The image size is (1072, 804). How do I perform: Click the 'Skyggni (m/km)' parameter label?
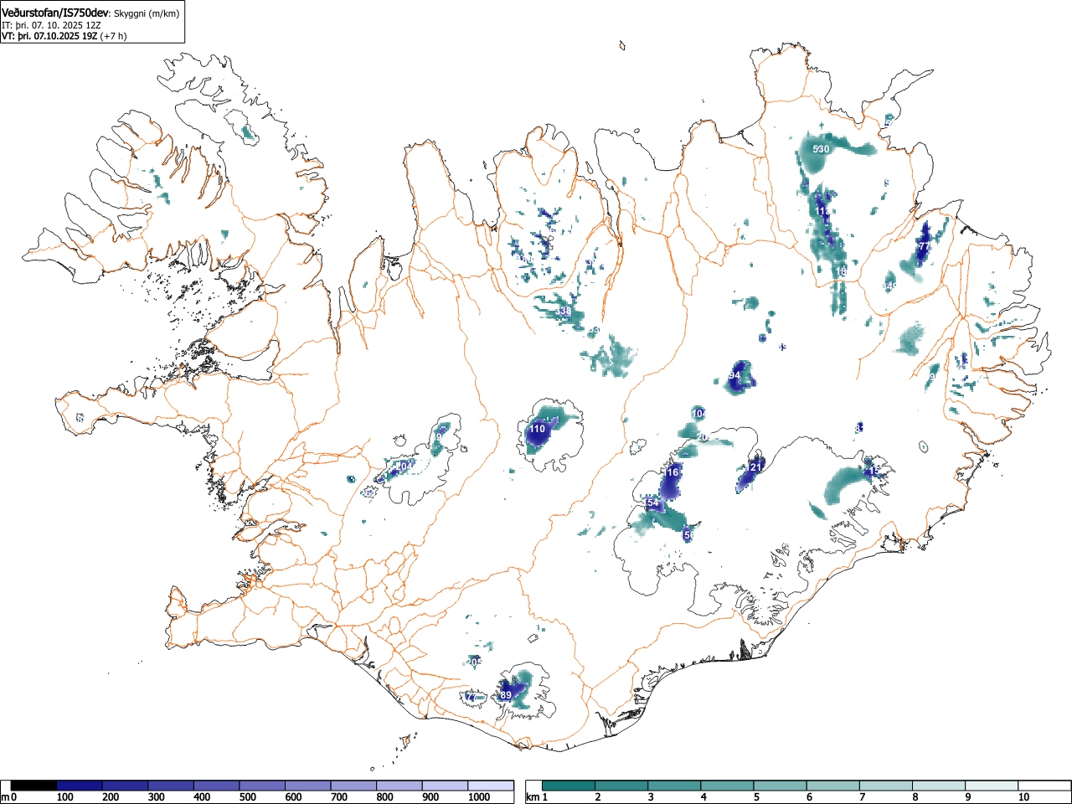point(147,13)
